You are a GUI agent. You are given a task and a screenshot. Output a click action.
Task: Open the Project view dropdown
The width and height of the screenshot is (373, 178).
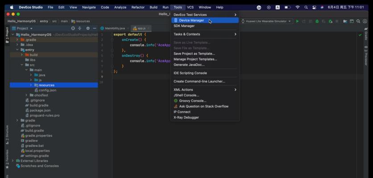pos(22,28)
